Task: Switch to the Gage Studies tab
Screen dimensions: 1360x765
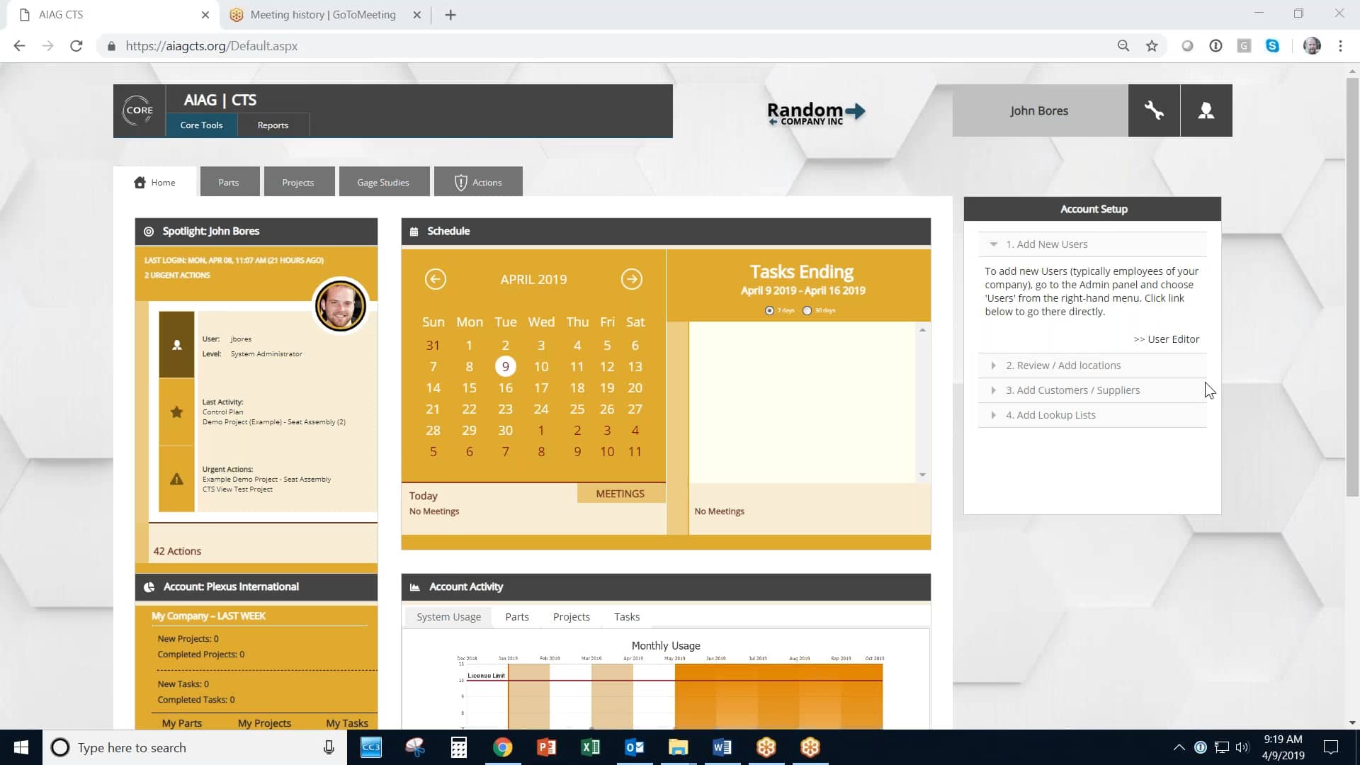Action: [384, 181]
